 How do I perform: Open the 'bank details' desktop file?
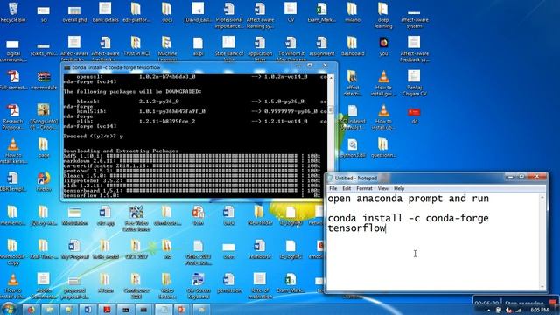[105, 11]
